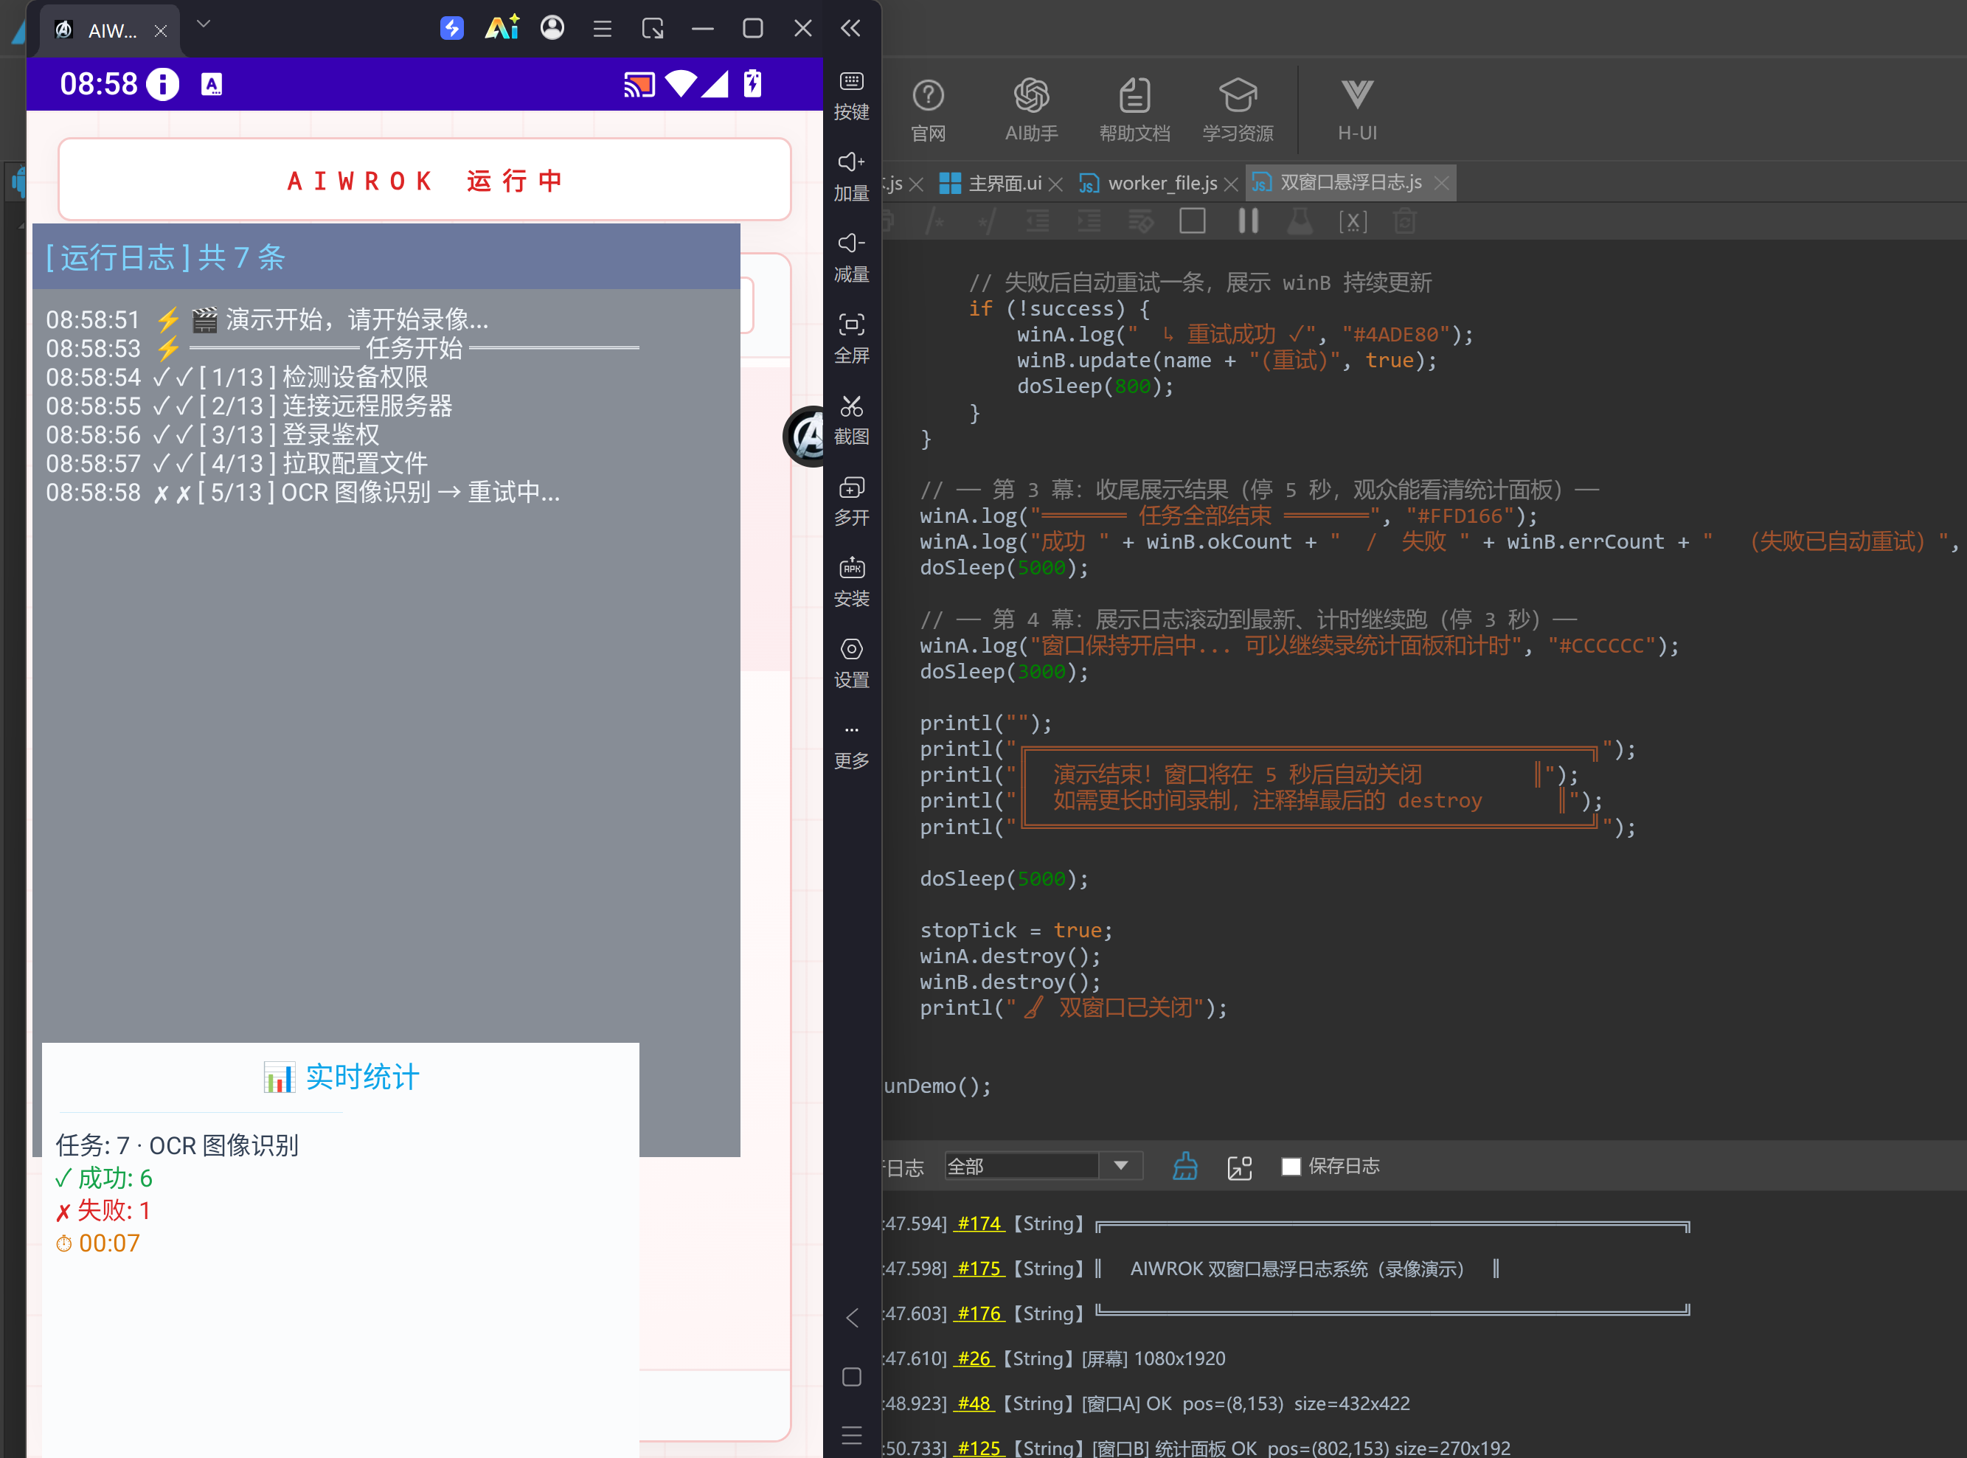Open the H-UI tool

[1356, 111]
